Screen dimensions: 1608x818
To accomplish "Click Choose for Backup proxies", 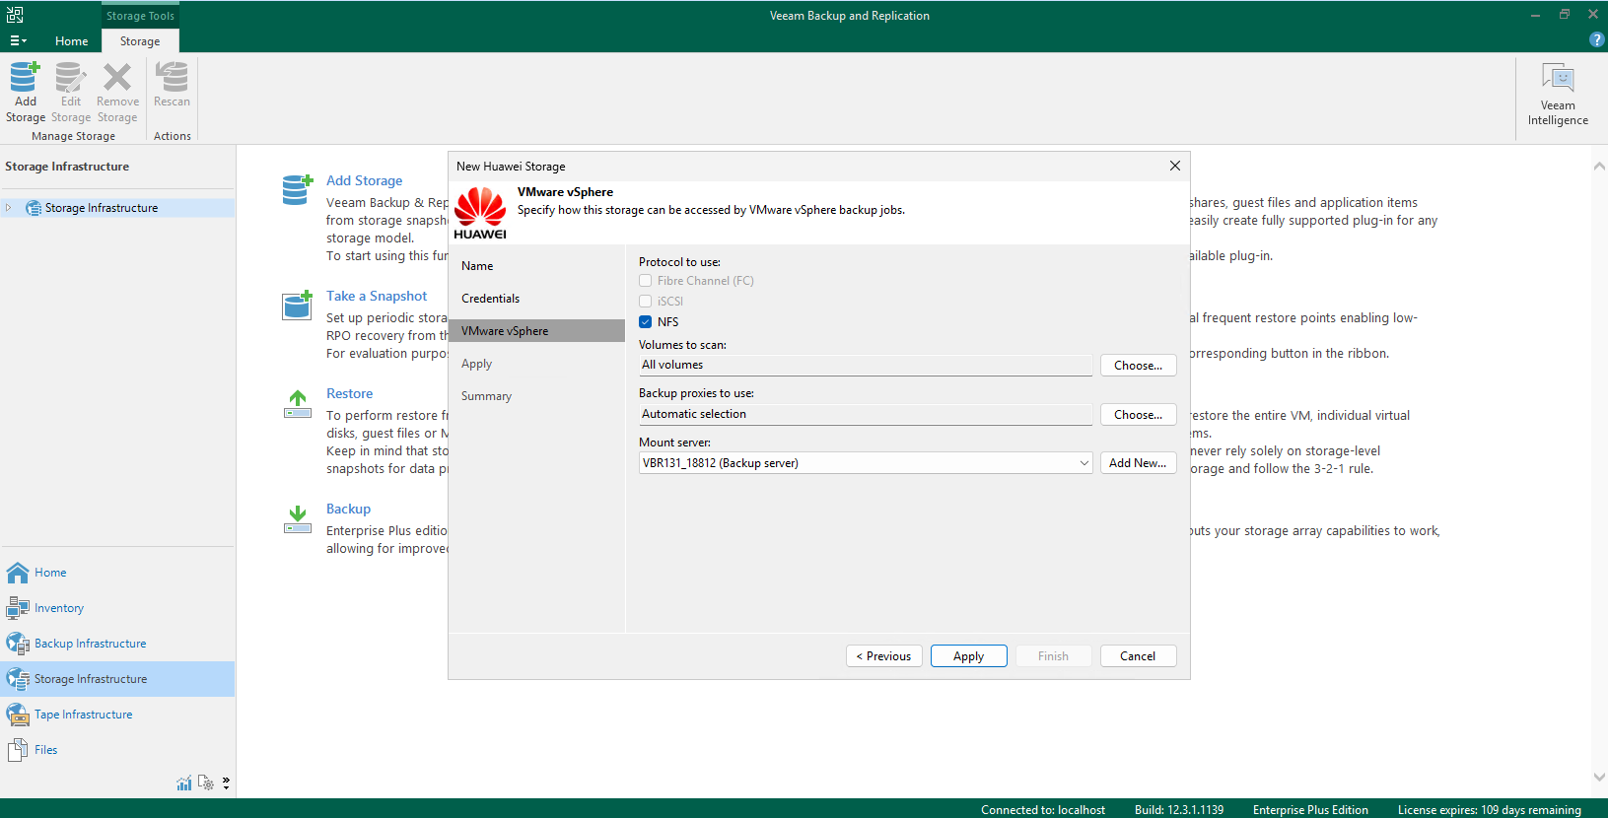I will coord(1138,415).
